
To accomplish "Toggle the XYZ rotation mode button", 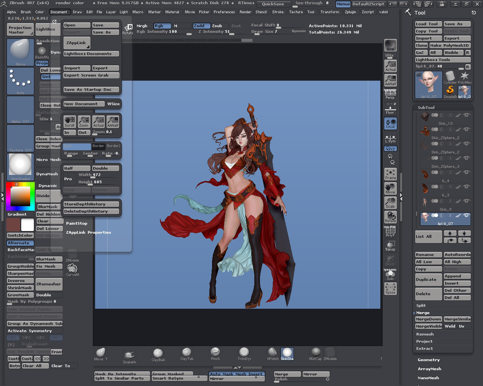I will pyautogui.click(x=390, y=149).
